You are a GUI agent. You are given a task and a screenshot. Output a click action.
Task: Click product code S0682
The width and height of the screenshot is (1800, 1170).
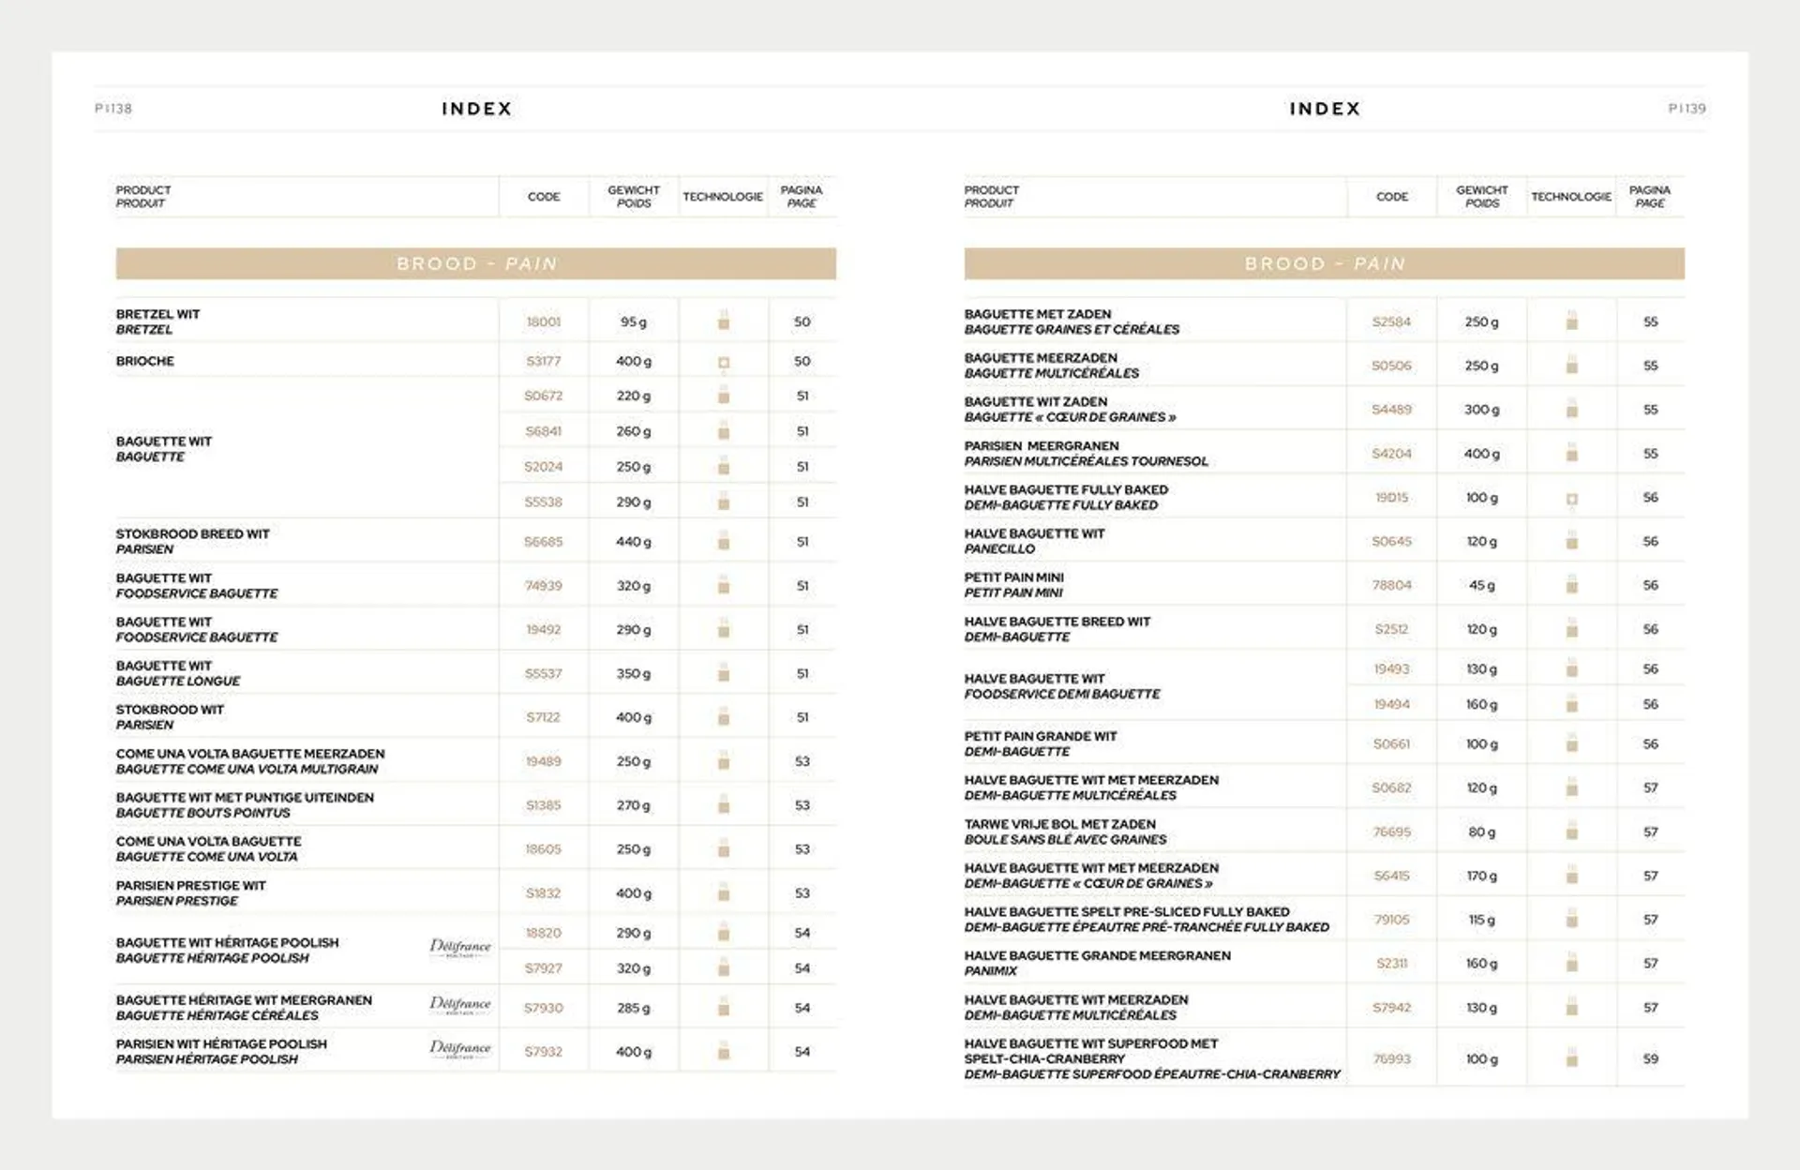pyautogui.click(x=1392, y=787)
